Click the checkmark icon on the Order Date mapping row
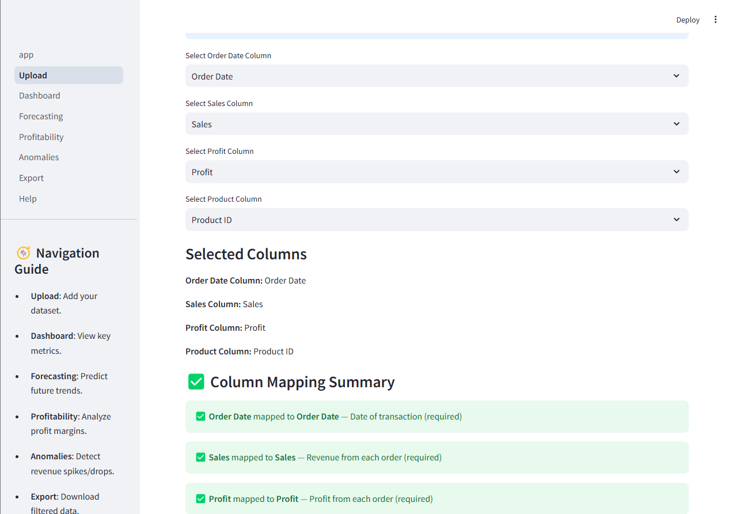Image resolution: width=732 pixels, height=514 pixels. 200,416
